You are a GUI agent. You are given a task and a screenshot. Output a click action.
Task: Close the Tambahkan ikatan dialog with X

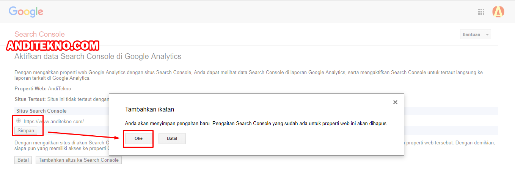[x=395, y=102]
